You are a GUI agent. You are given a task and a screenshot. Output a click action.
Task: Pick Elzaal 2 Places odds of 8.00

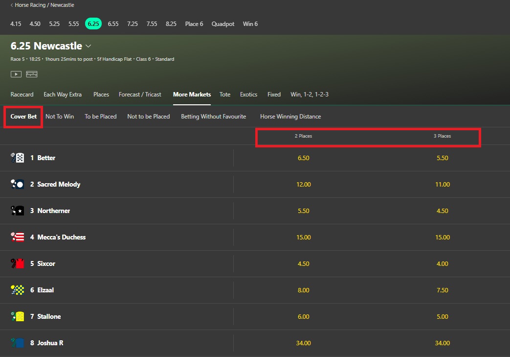coord(303,290)
